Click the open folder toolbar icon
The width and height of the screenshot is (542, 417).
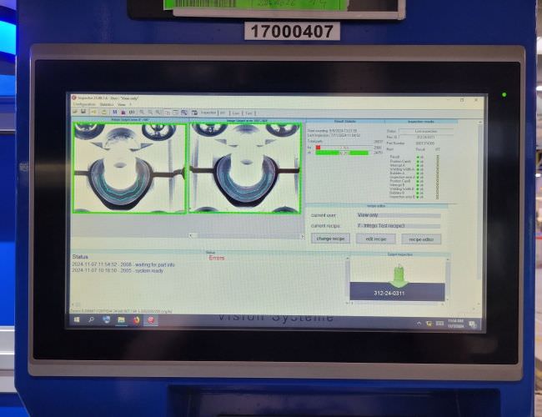[x=75, y=112]
